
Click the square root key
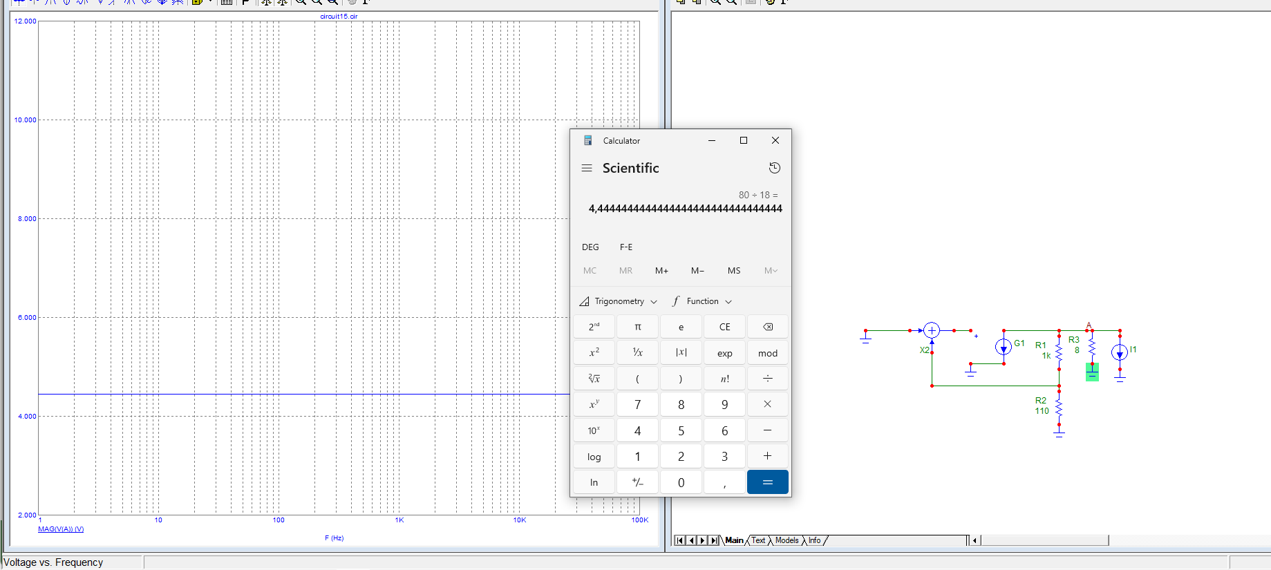(x=594, y=379)
